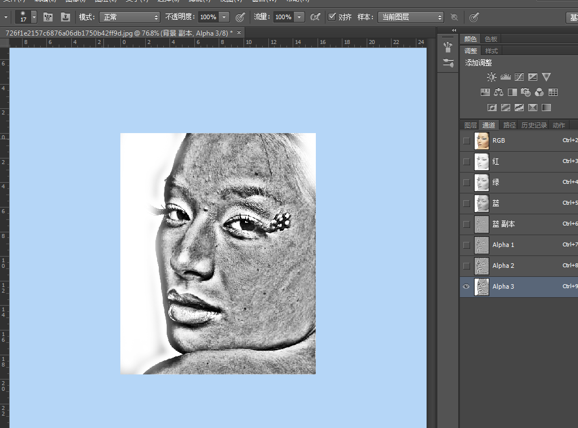Click the Color Balance scales icon
Image resolution: width=578 pixels, height=428 pixels.
(498, 92)
